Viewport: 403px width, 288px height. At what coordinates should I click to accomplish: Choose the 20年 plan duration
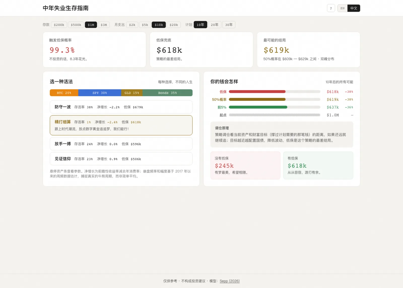[x=215, y=25]
